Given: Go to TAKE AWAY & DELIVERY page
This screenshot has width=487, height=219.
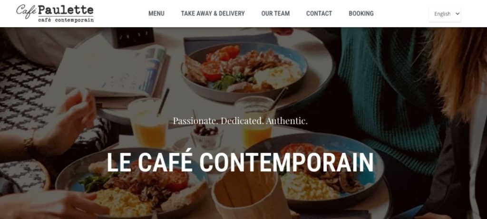Looking at the screenshot, I should [213, 13].
